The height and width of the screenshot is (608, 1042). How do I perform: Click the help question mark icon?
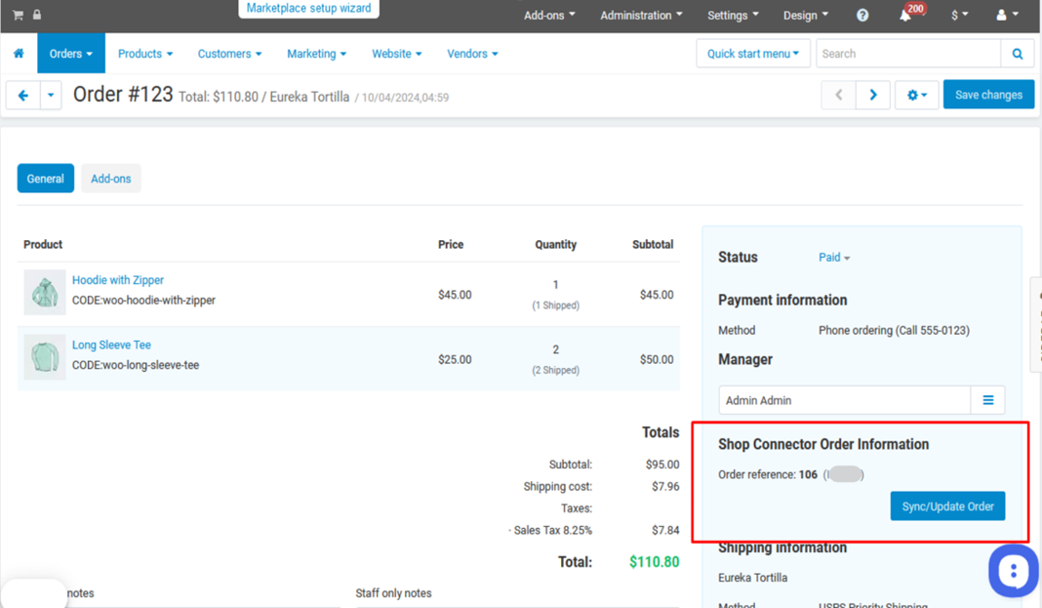click(862, 15)
